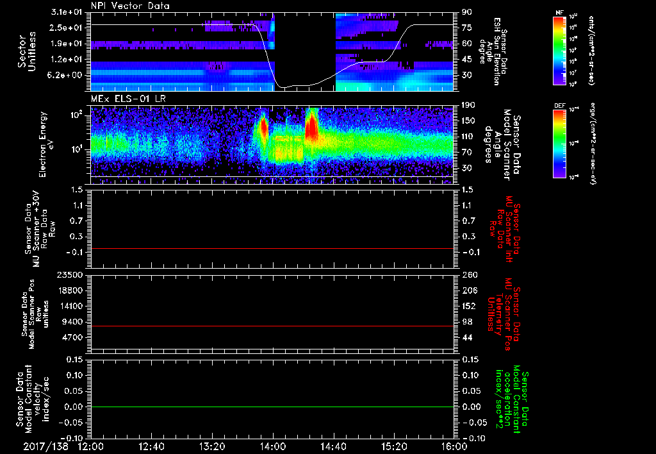Click the 9400 scanner position tick

[73, 322]
